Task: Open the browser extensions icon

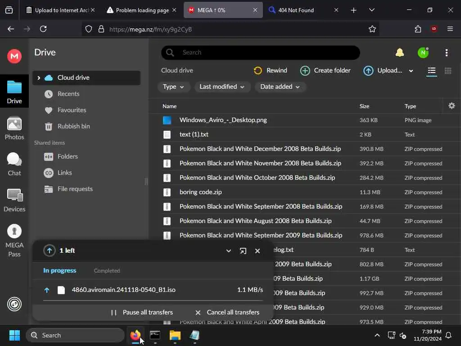Action: click(x=418, y=29)
